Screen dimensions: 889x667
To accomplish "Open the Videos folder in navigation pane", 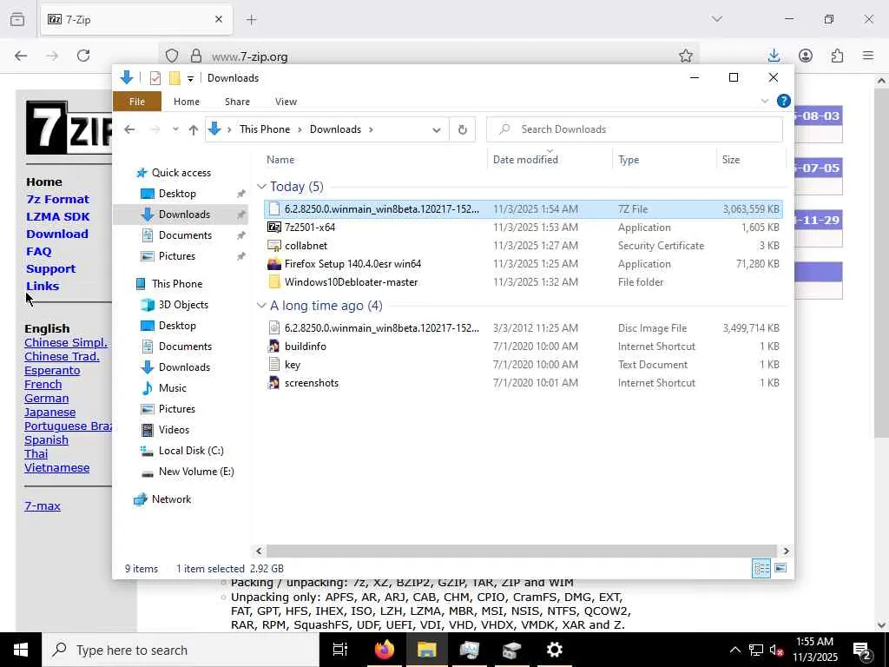I will click(174, 429).
